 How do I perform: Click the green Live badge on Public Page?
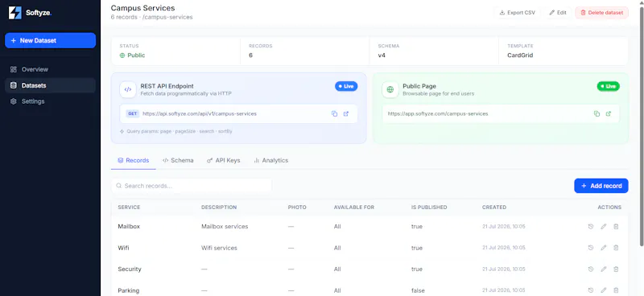pos(609,86)
